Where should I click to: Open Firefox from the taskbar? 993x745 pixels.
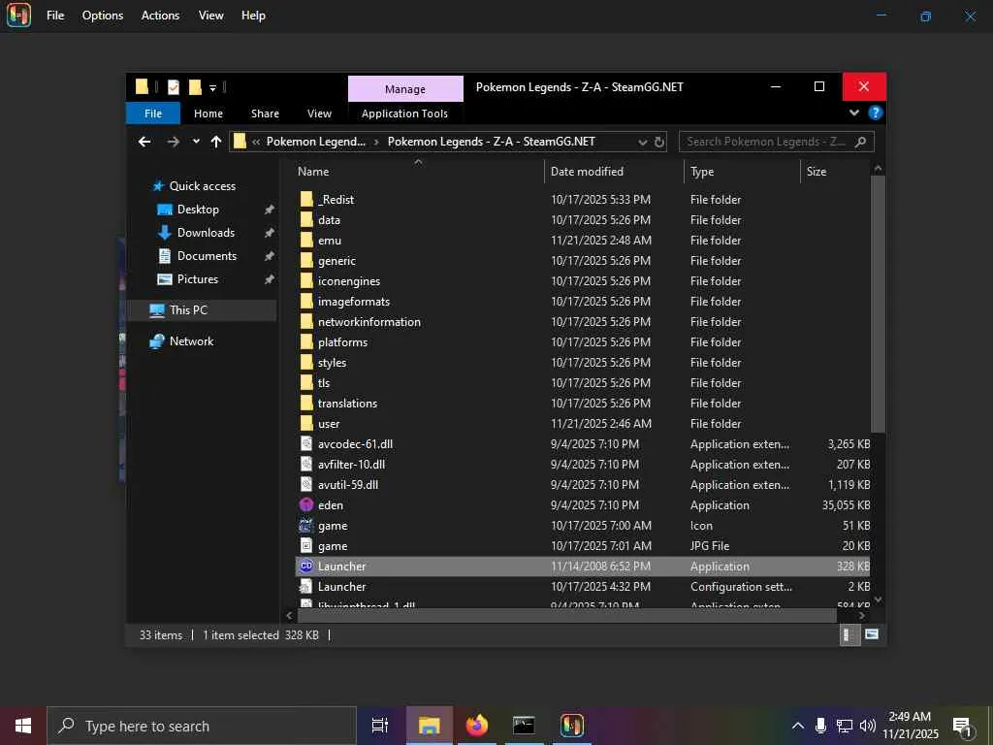tap(477, 726)
